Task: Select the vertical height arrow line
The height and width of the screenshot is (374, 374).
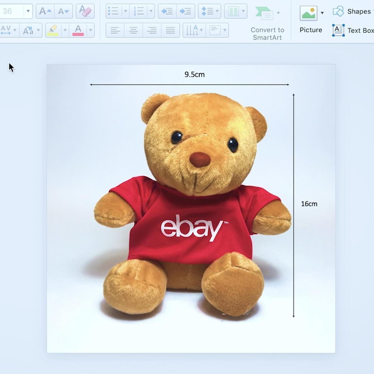Action: [294, 205]
